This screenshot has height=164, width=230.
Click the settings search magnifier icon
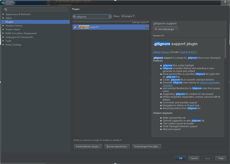coord(6,9)
